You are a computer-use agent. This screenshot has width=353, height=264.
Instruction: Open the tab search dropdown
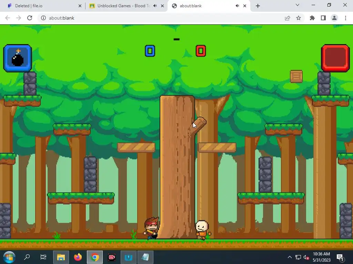[x=297, y=5]
